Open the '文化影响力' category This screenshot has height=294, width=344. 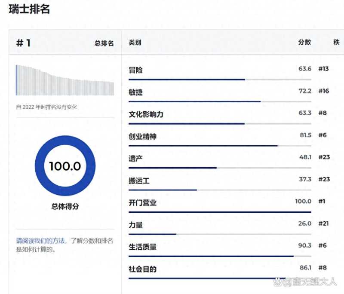[146, 114]
